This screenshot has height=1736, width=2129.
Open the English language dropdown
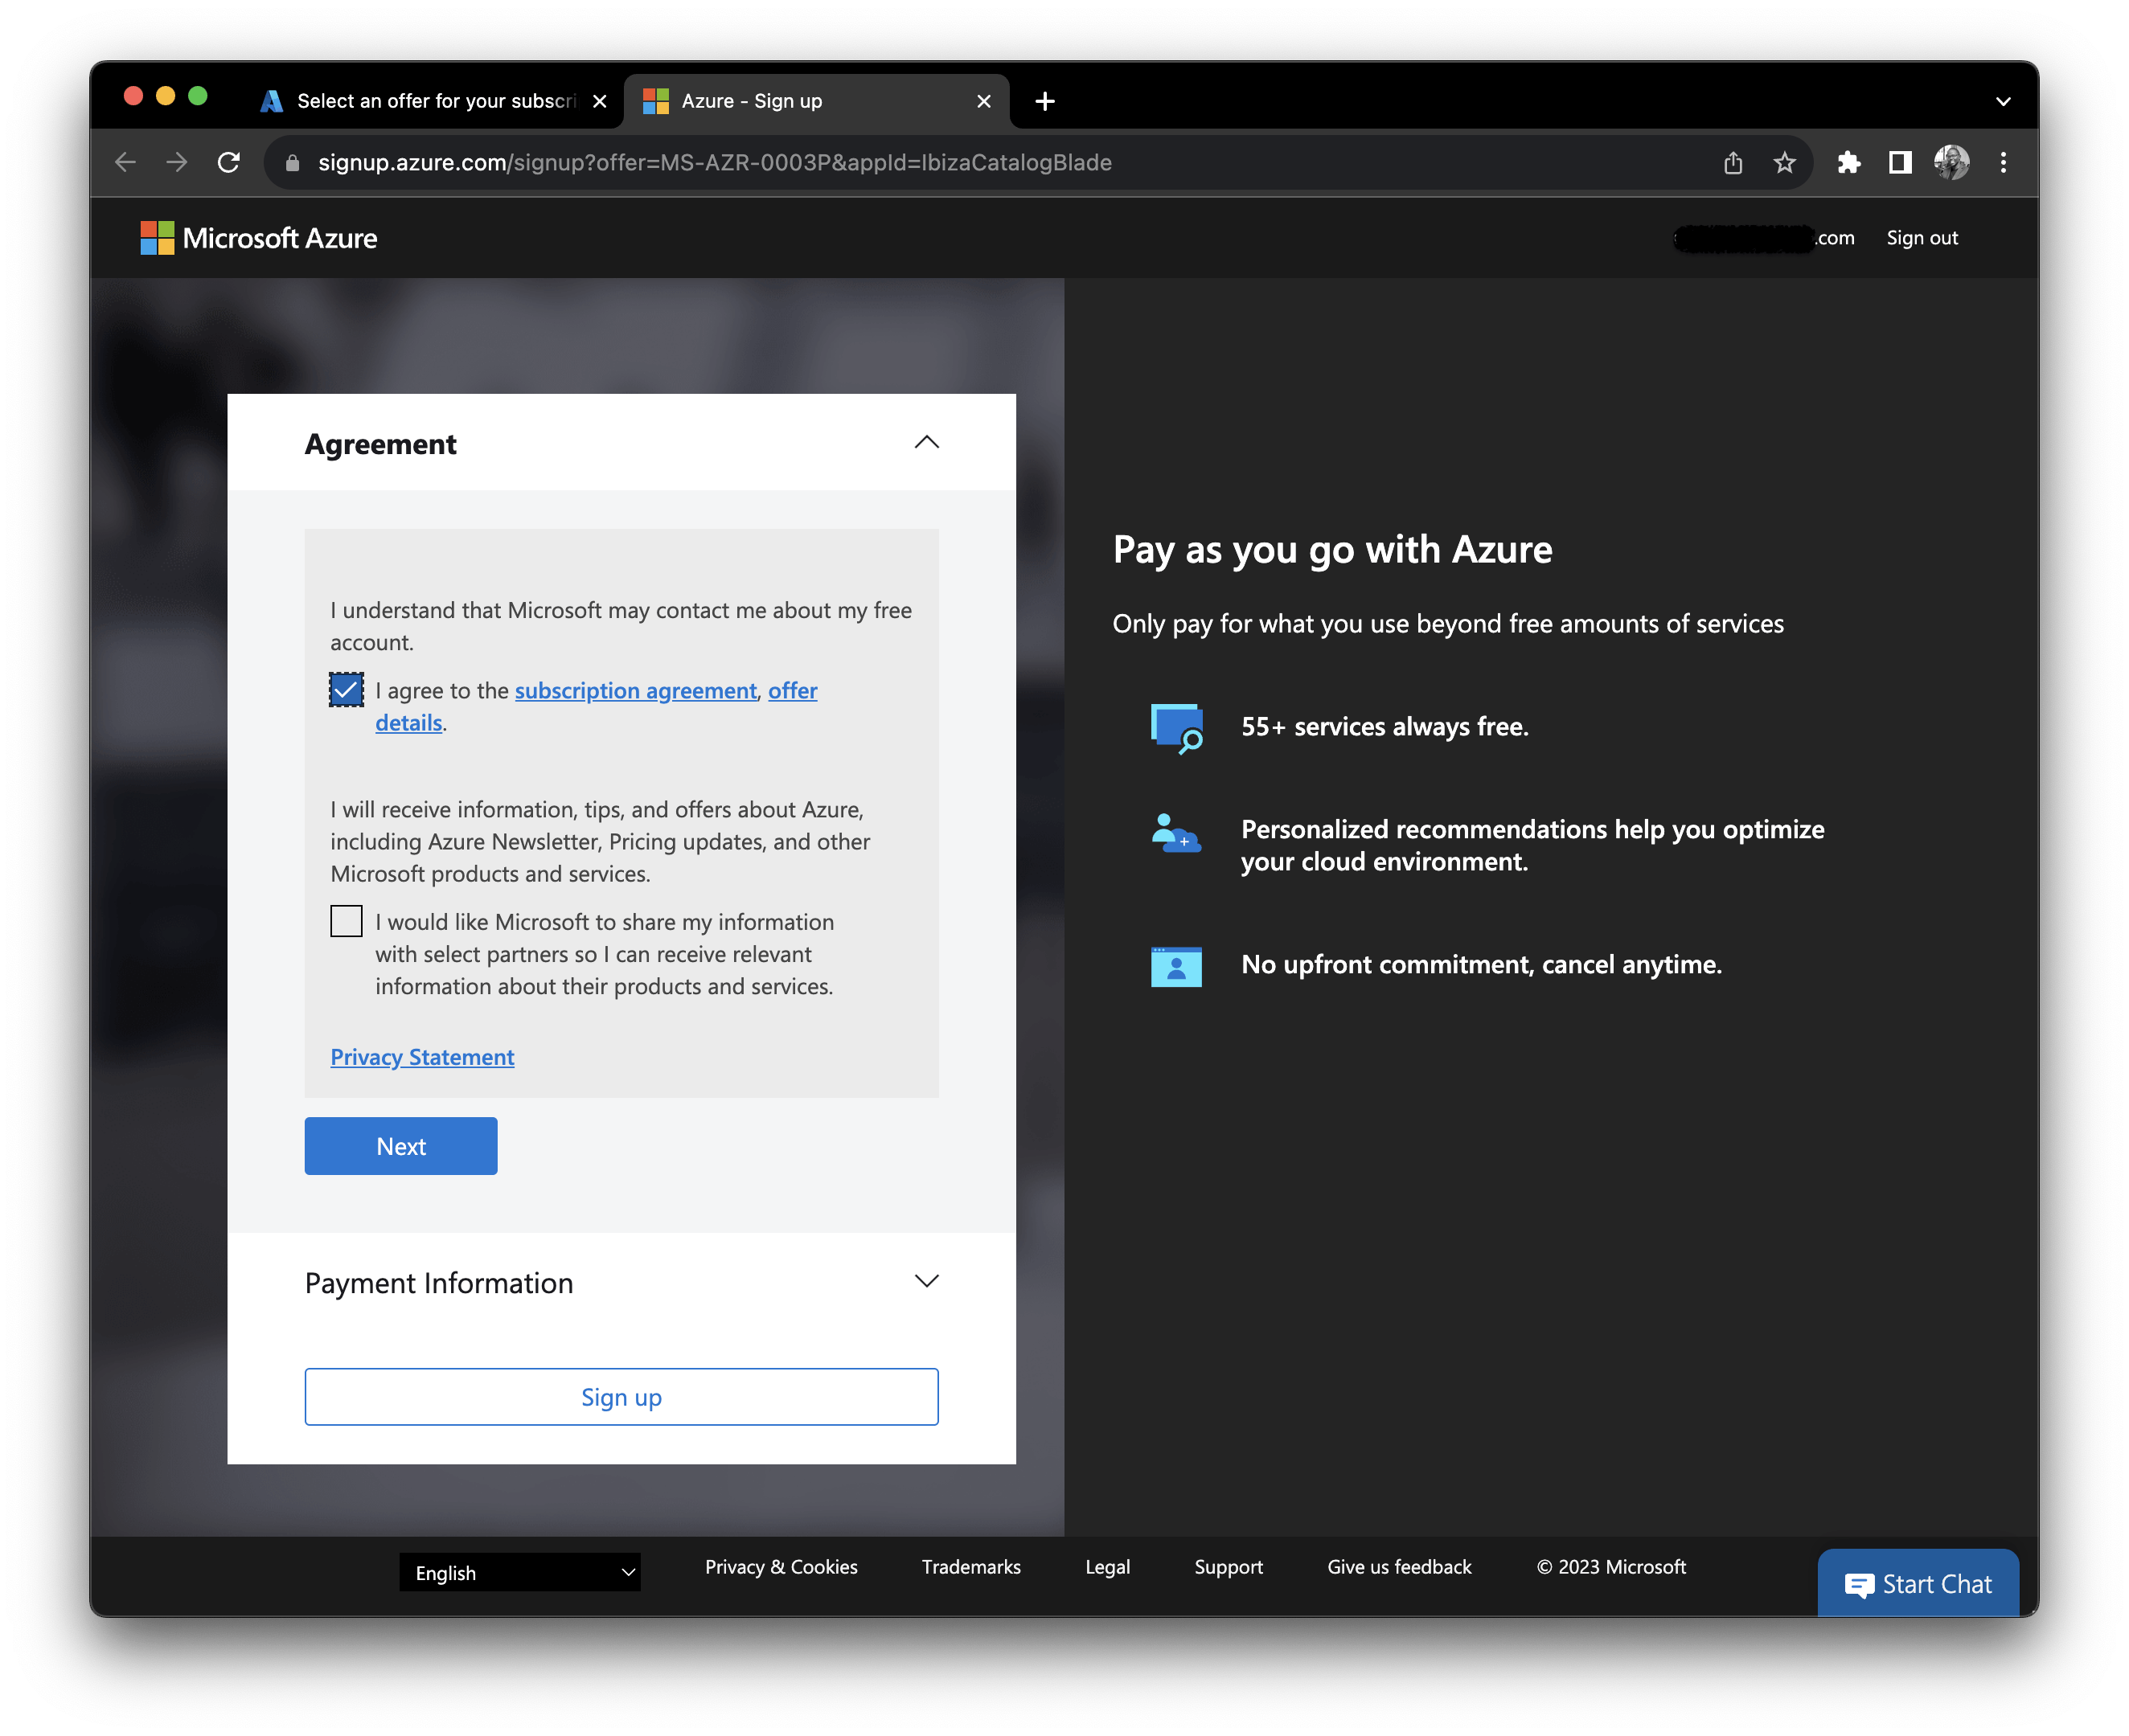pyautogui.click(x=520, y=1572)
